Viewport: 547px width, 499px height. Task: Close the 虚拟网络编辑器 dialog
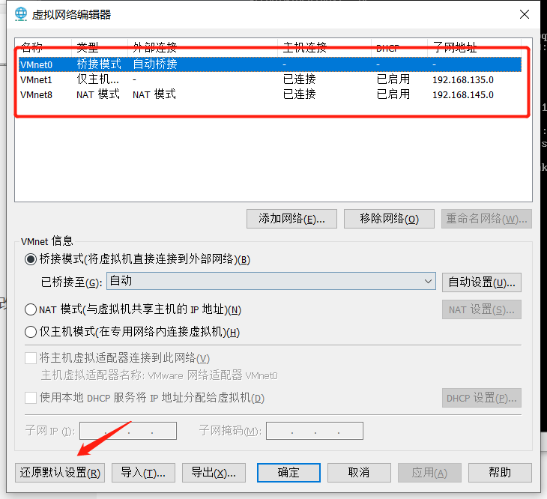point(525,14)
